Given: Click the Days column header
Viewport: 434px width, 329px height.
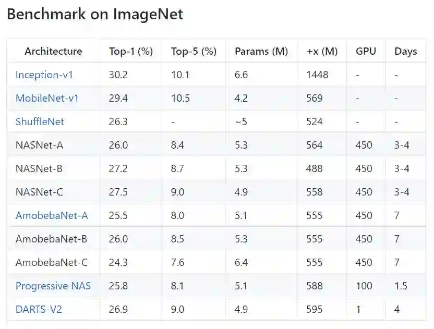Looking at the screenshot, I should click(406, 51).
